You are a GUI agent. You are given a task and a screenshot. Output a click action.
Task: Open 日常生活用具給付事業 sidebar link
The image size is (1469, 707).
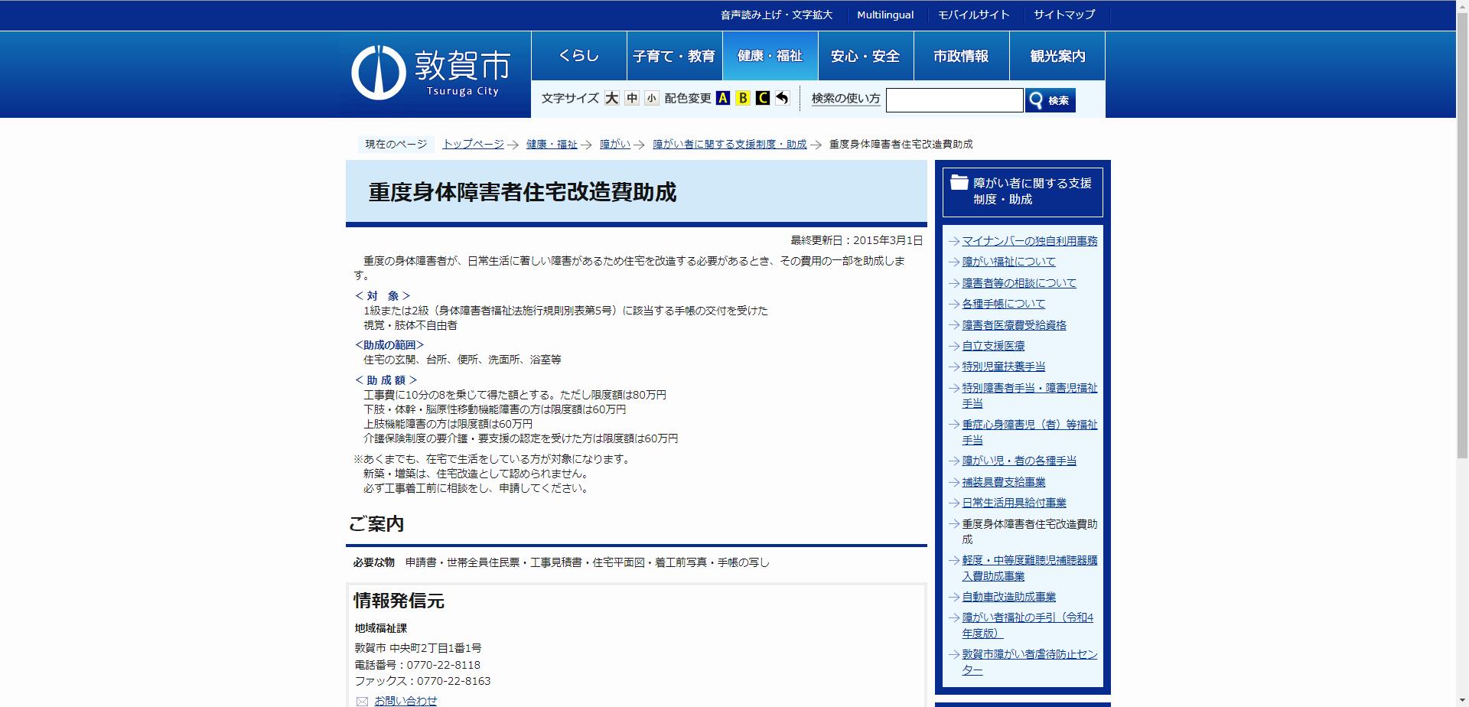(x=1014, y=503)
